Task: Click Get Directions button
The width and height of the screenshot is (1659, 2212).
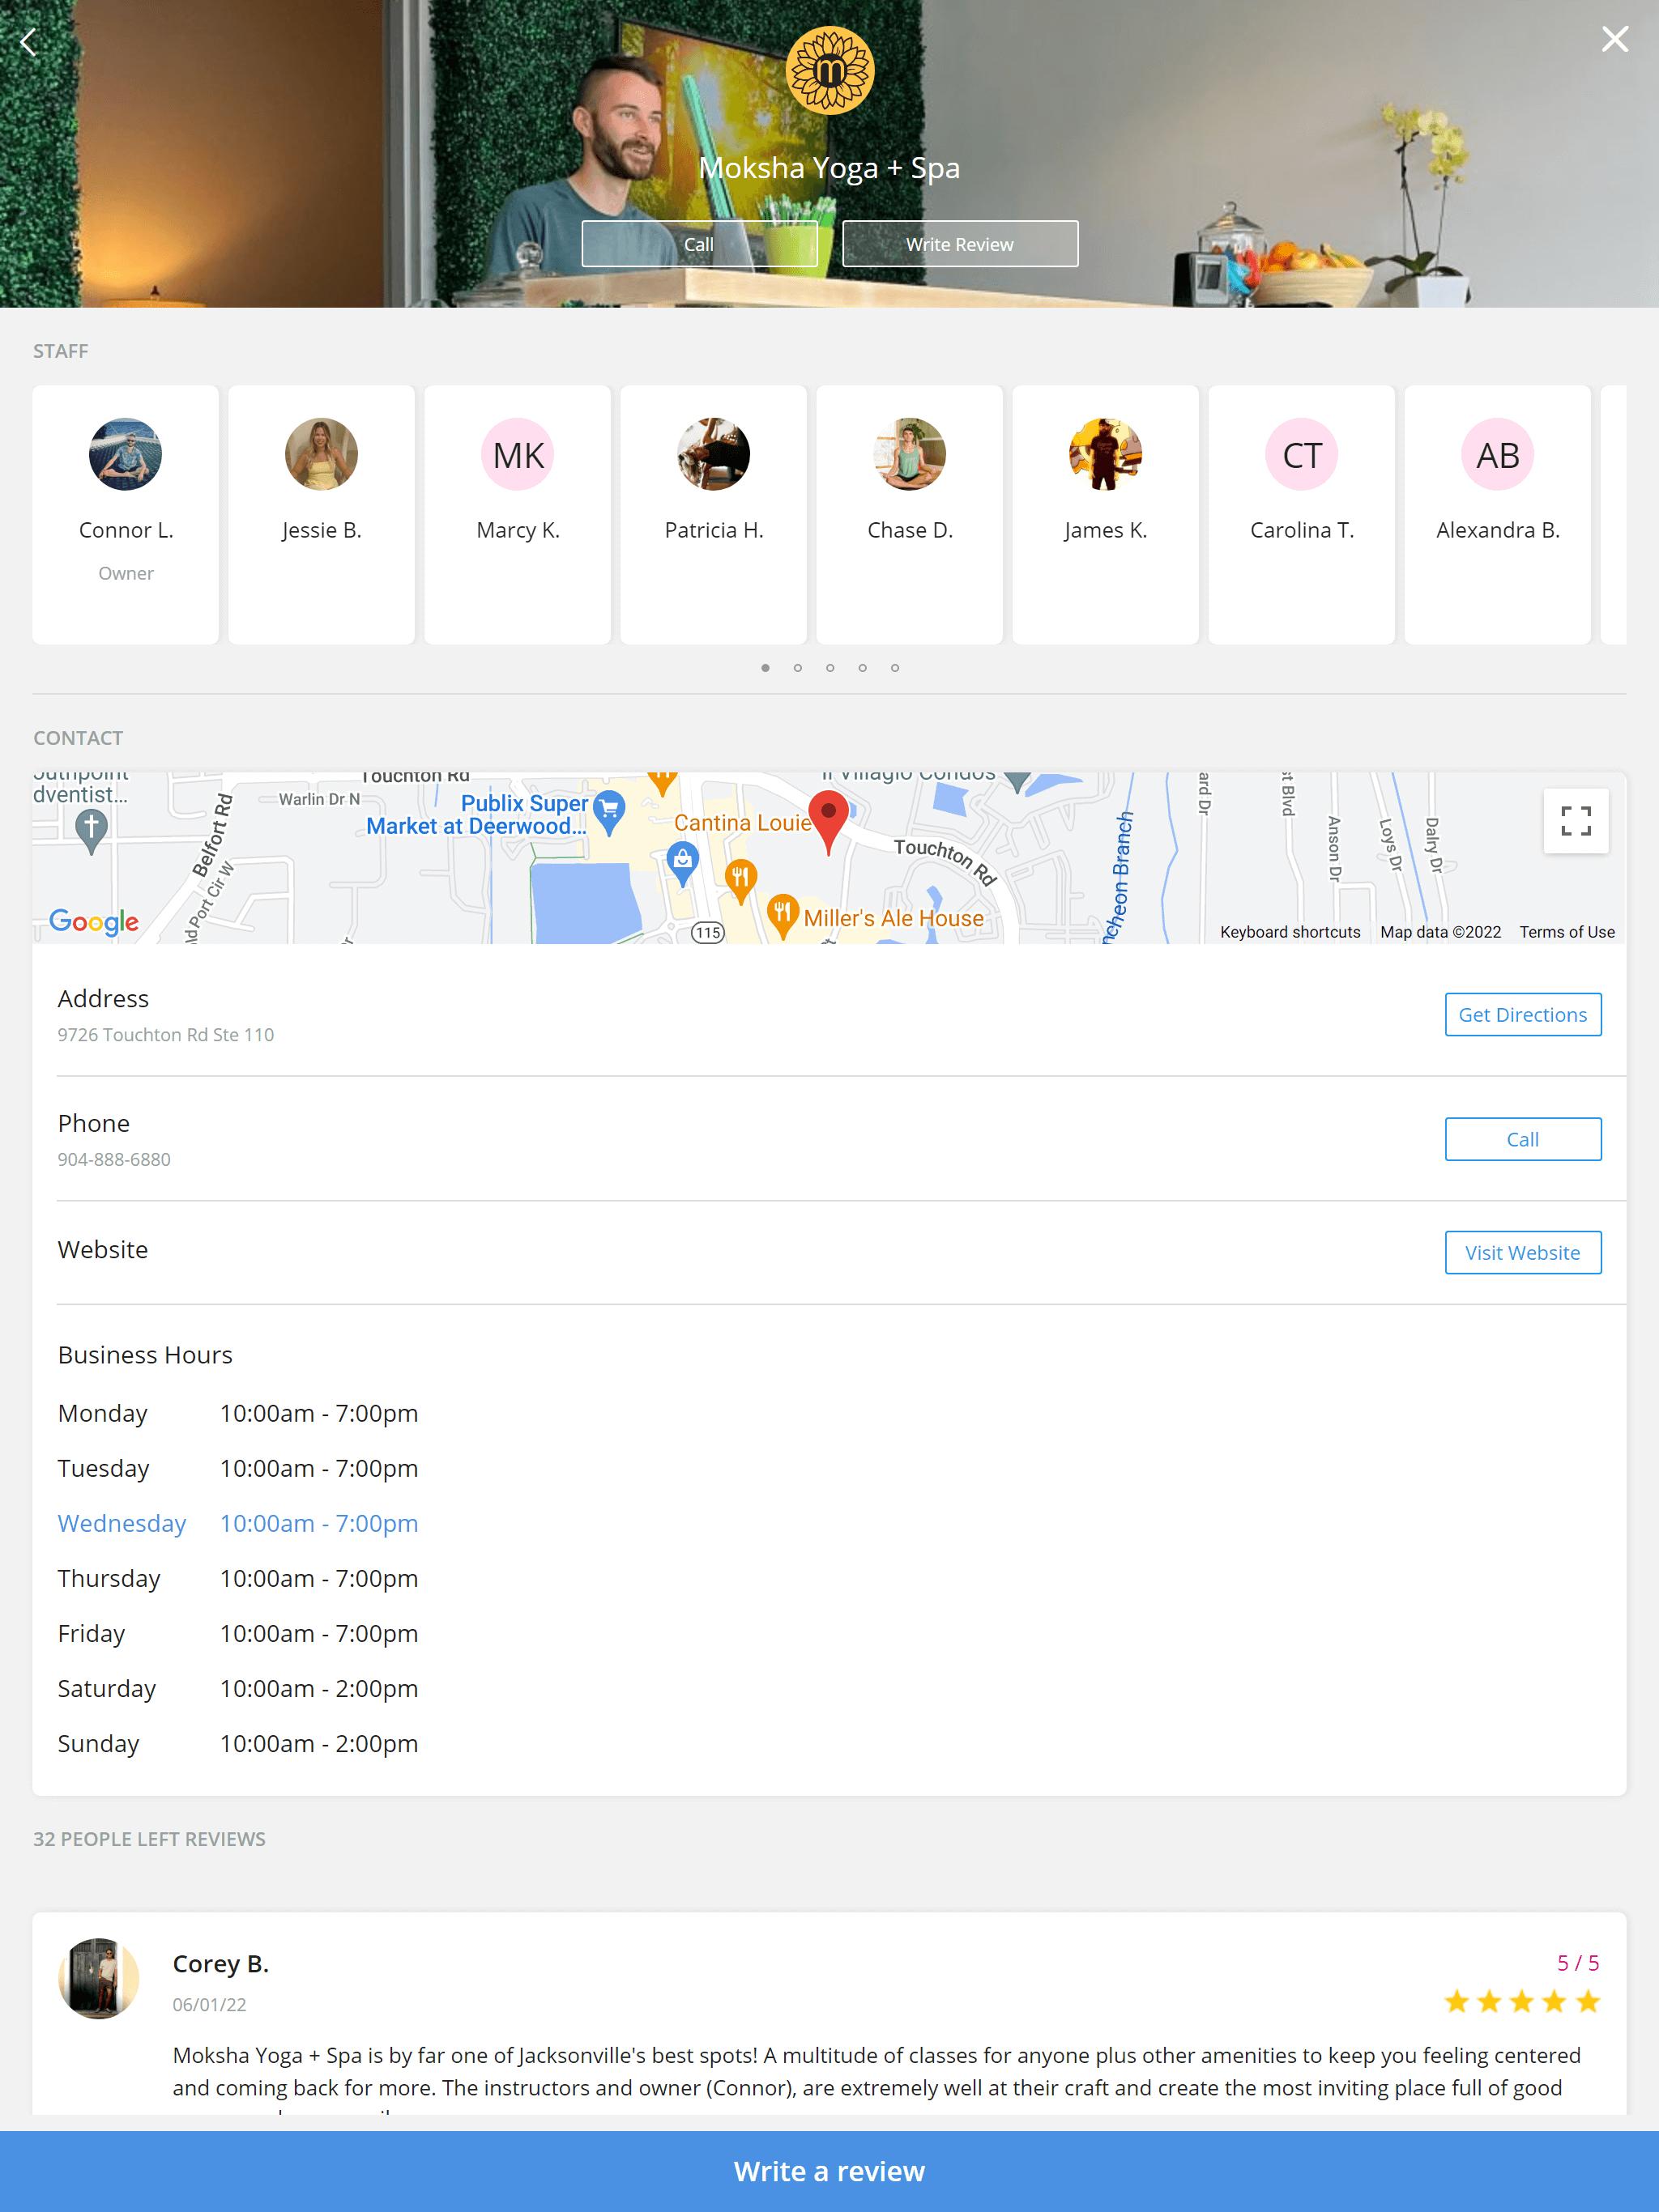Action: tap(1523, 1015)
